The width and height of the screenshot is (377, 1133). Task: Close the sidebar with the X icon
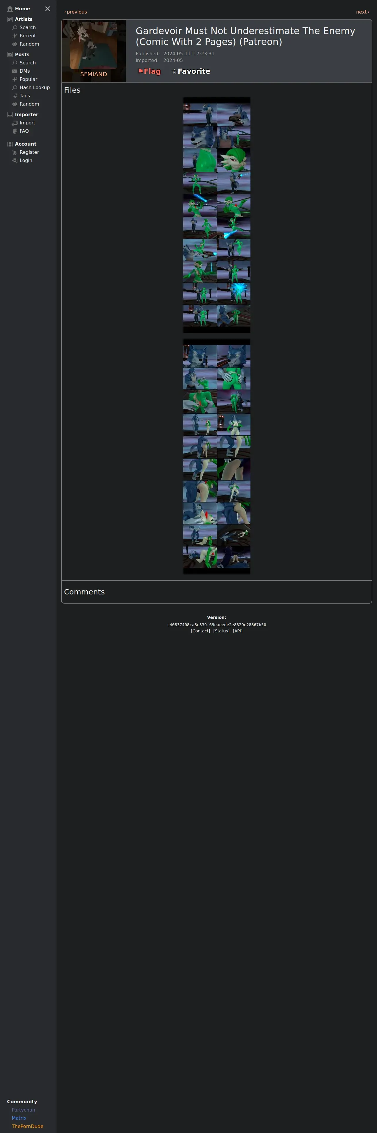[47, 9]
